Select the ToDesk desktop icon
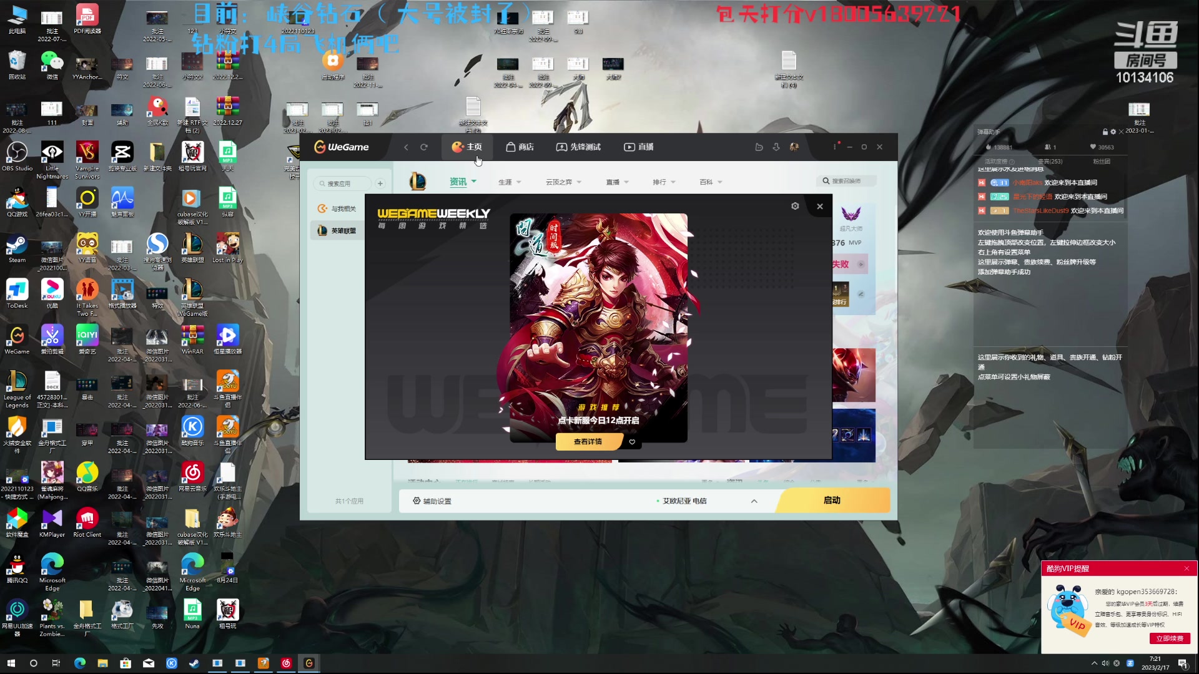 point(17,295)
